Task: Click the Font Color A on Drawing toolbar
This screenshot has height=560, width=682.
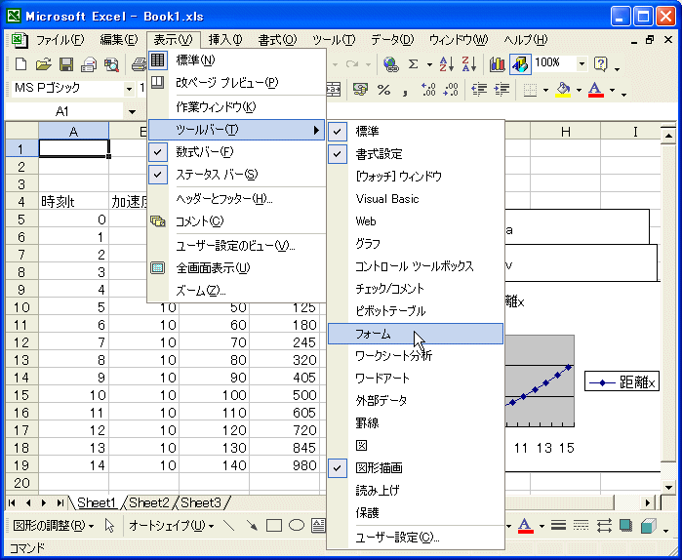Action: click(526, 526)
